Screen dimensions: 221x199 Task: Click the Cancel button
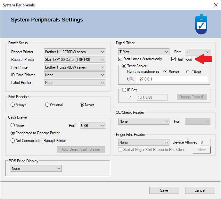[200, 190]
